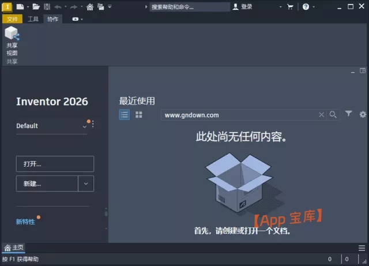369x266 pixels.
Task: Create a new file from quick access toolbar
Action: click(x=20, y=6)
